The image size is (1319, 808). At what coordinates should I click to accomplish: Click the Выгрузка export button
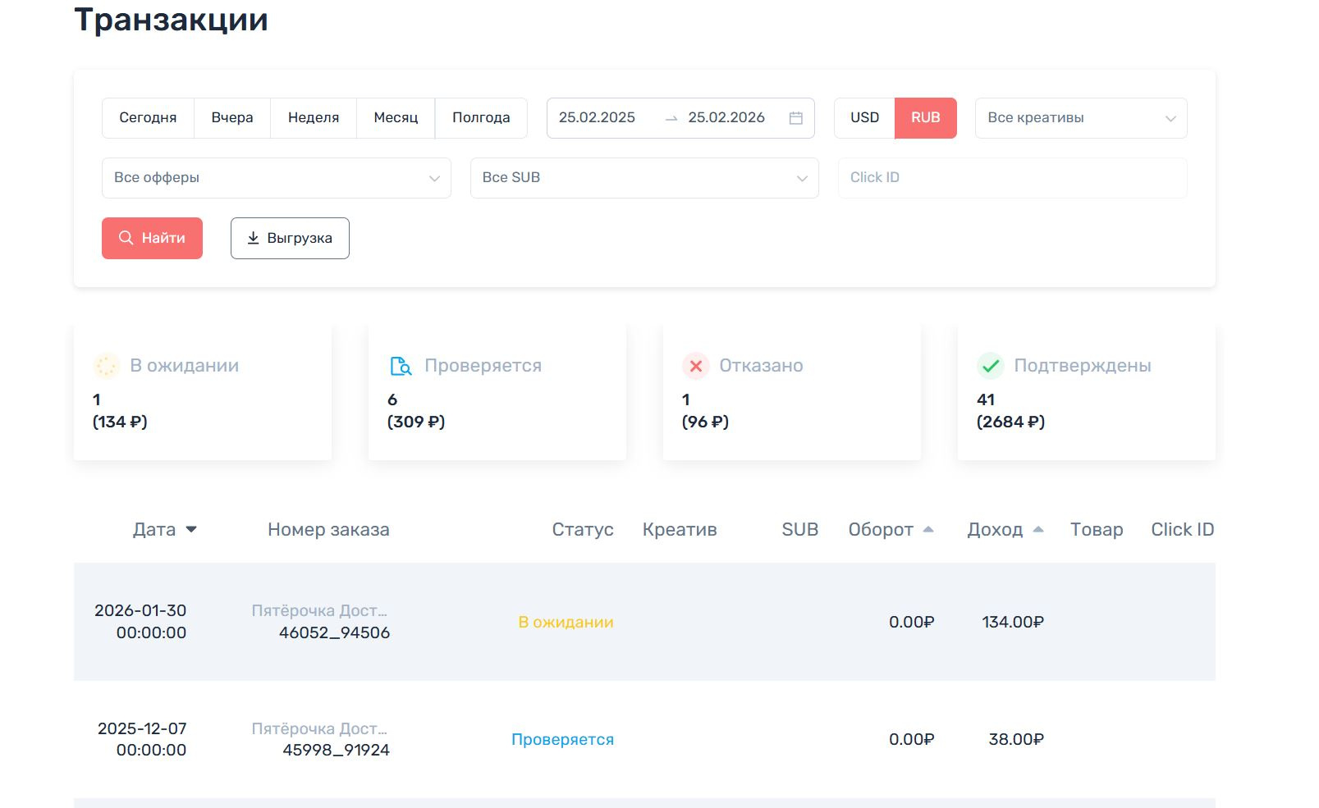click(290, 239)
